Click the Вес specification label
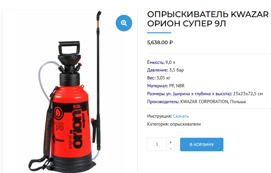This screenshot has width=271, height=173. click(151, 78)
